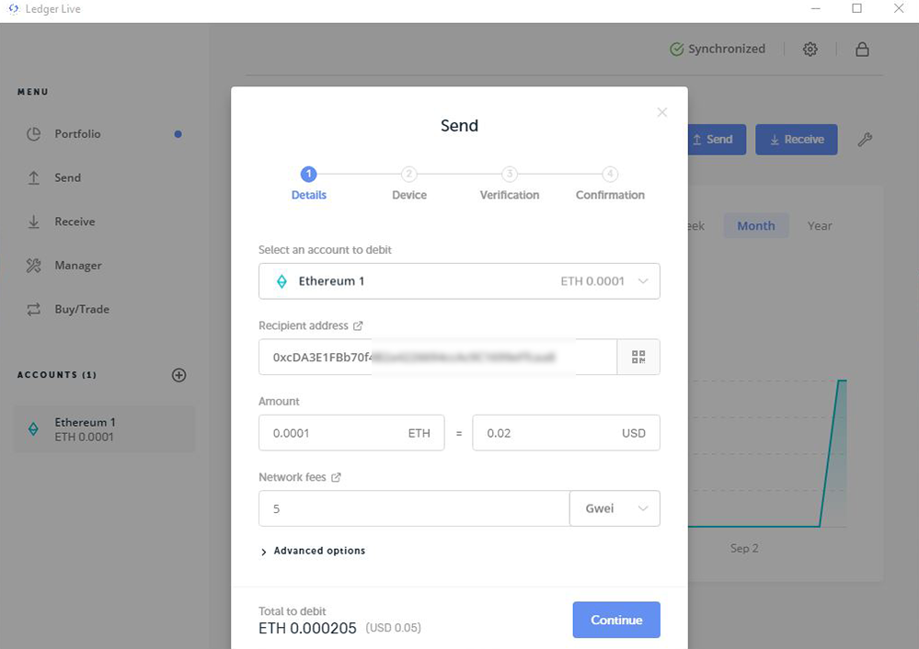Open settings via the gear icon
Image resolution: width=919 pixels, height=649 pixels.
click(x=810, y=50)
